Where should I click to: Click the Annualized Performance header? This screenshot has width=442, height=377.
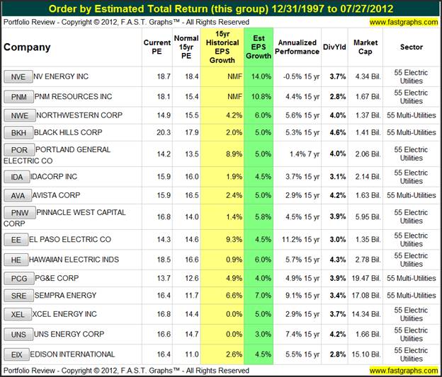tap(297, 47)
